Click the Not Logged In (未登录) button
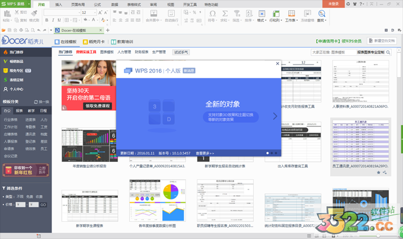This screenshot has height=239, width=403. click(333, 4)
